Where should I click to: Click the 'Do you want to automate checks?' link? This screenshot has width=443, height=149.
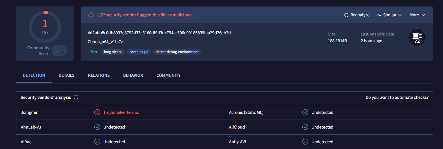tap(397, 98)
